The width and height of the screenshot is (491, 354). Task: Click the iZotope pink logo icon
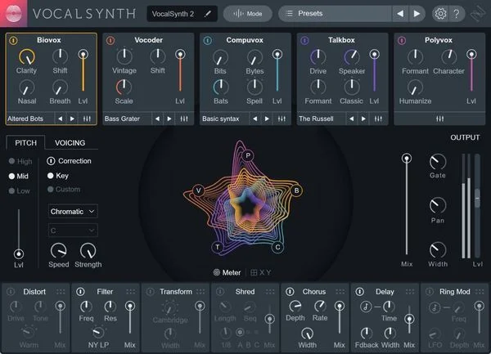pyautogui.click(x=13, y=13)
